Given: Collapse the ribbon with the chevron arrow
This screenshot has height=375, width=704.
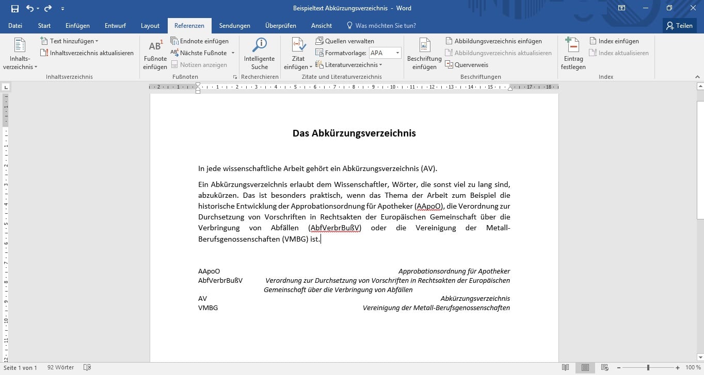Looking at the screenshot, I should pos(697,77).
